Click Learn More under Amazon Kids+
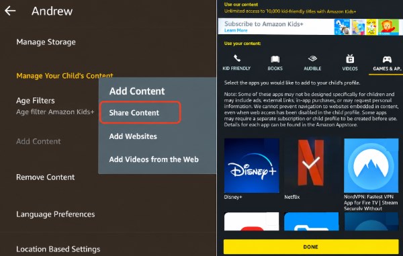This screenshot has width=403, height=256. point(236,31)
